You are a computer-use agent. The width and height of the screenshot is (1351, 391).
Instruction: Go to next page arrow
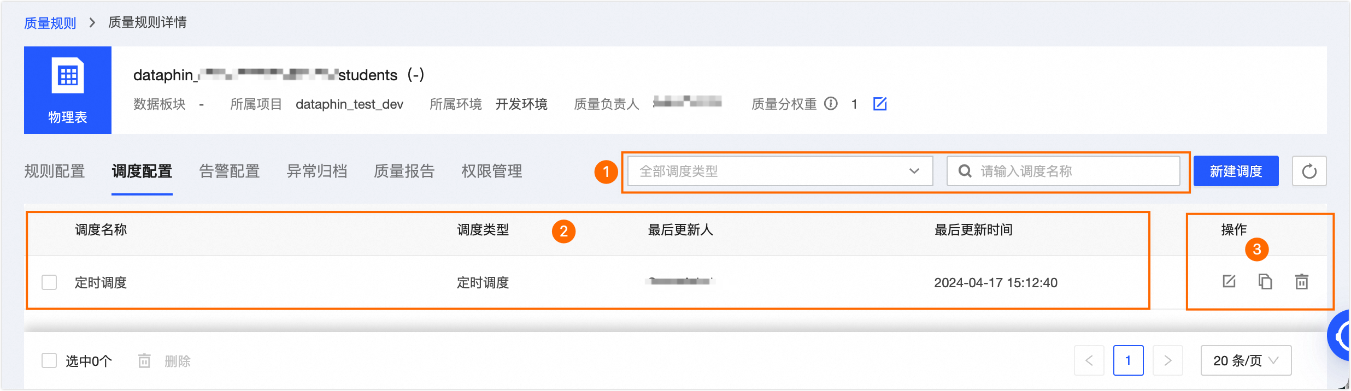pos(1167,360)
